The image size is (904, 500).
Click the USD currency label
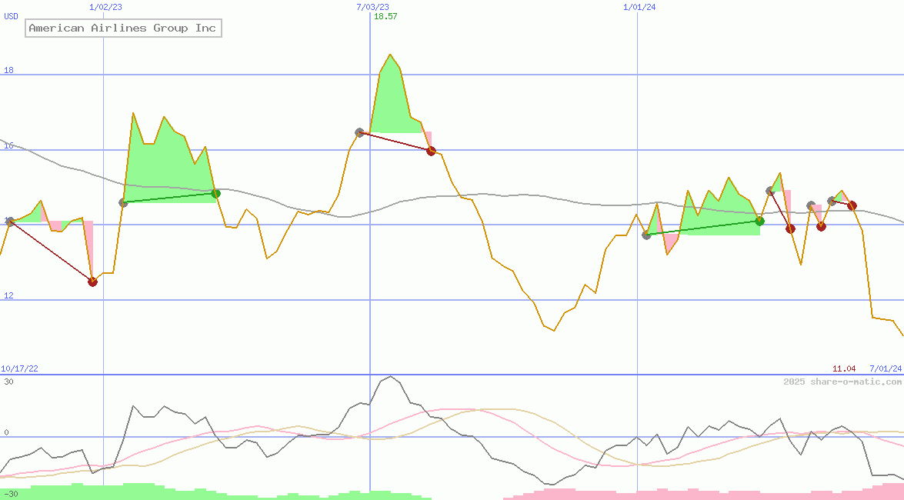pos(12,16)
